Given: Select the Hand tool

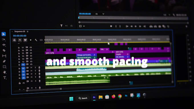Looking at the screenshot, I should pyautogui.click(x=5, y=72).
